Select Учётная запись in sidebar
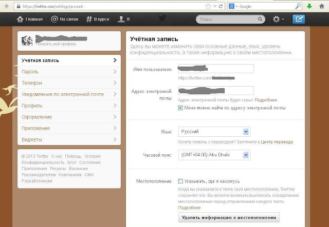This screenshot has width=329, height=227. pyautogui.click(x=69, y=60)
